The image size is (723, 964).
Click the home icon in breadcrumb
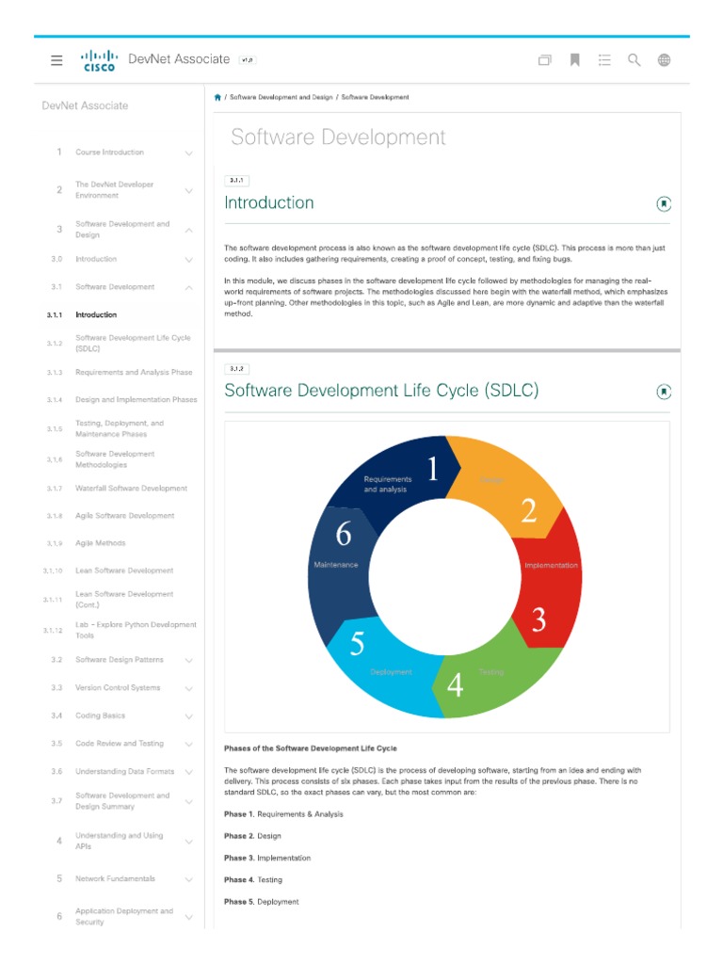pyautogui.click(x=217, y=97)
